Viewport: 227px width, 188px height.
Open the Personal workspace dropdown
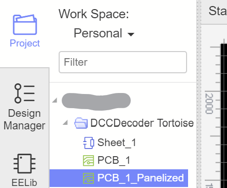(x=104, y=33)
